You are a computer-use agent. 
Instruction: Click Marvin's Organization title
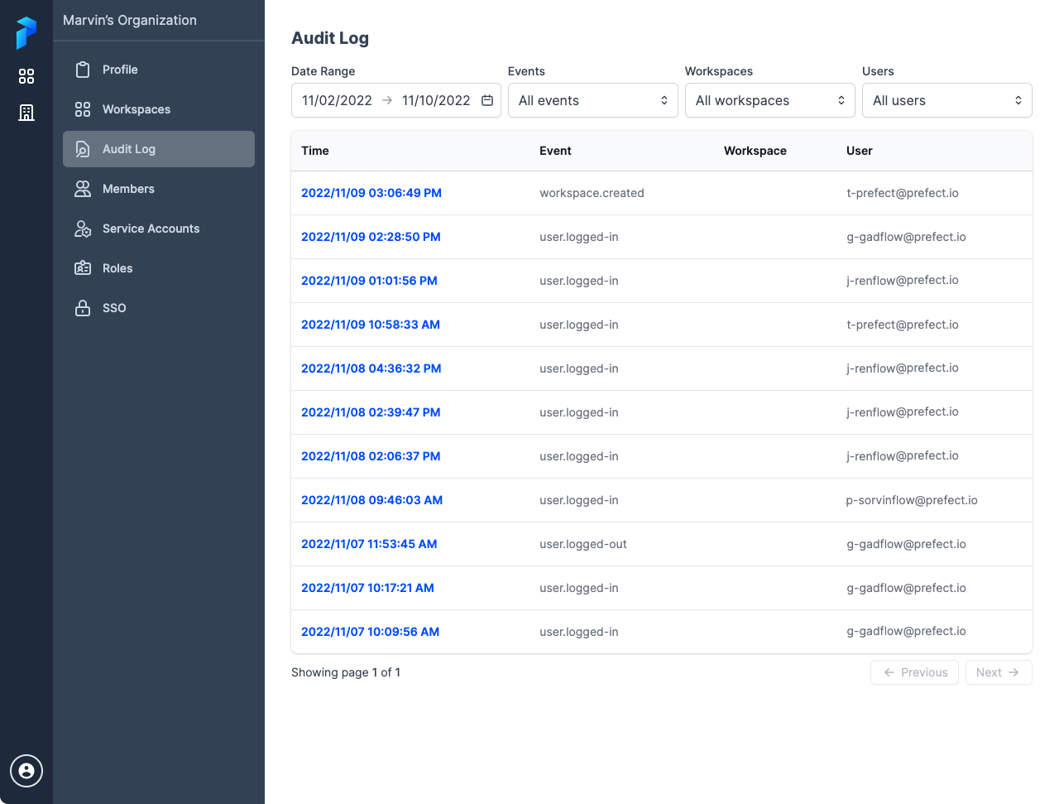(x=130, y=20)
